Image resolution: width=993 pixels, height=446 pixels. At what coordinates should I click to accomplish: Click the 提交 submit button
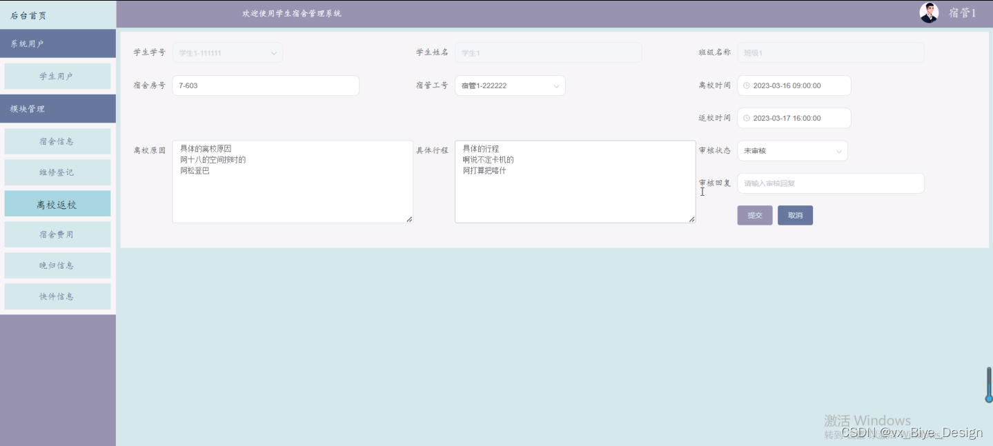coord(755,215)
